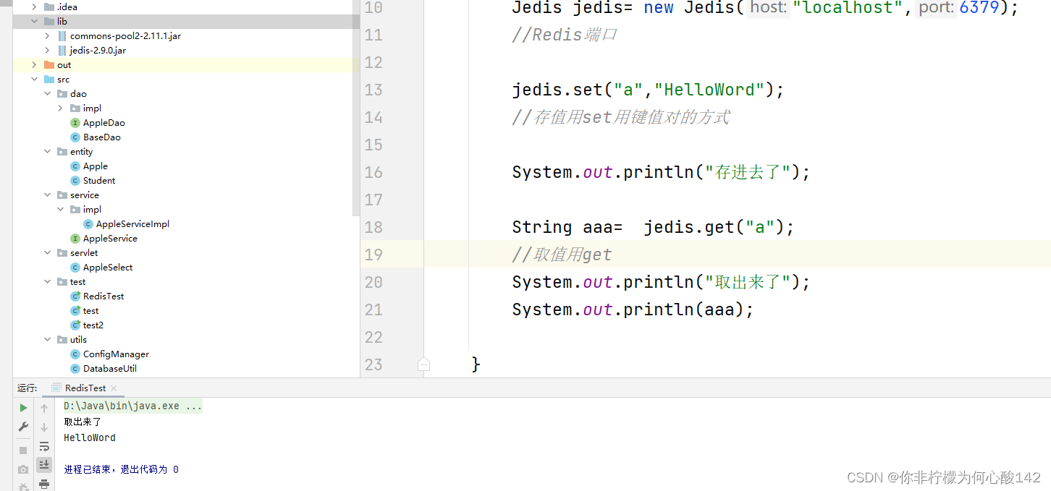The height and width of the screenshot is (491, 1051).
Task: Toggle soft-wrap in console output
Action: click(x=45, y=447)
